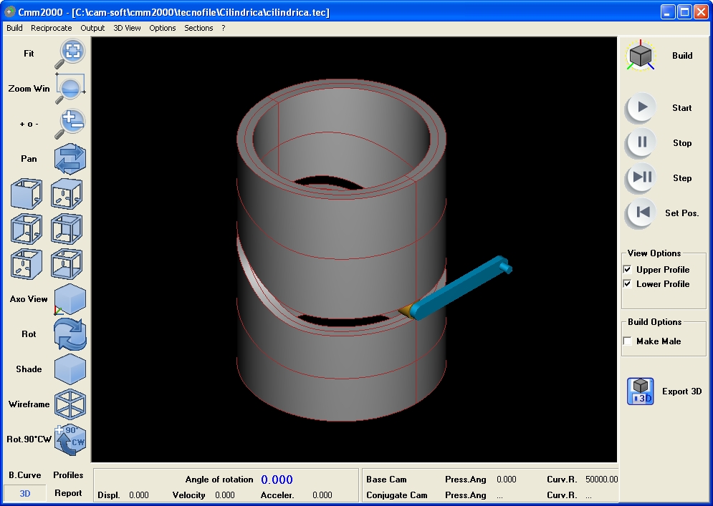
Task: Expand the Sections menu
Action: (x=198, y=28)
